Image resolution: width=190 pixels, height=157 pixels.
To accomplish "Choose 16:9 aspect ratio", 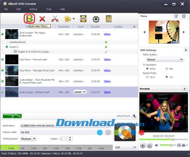I will tap(147, 77).
